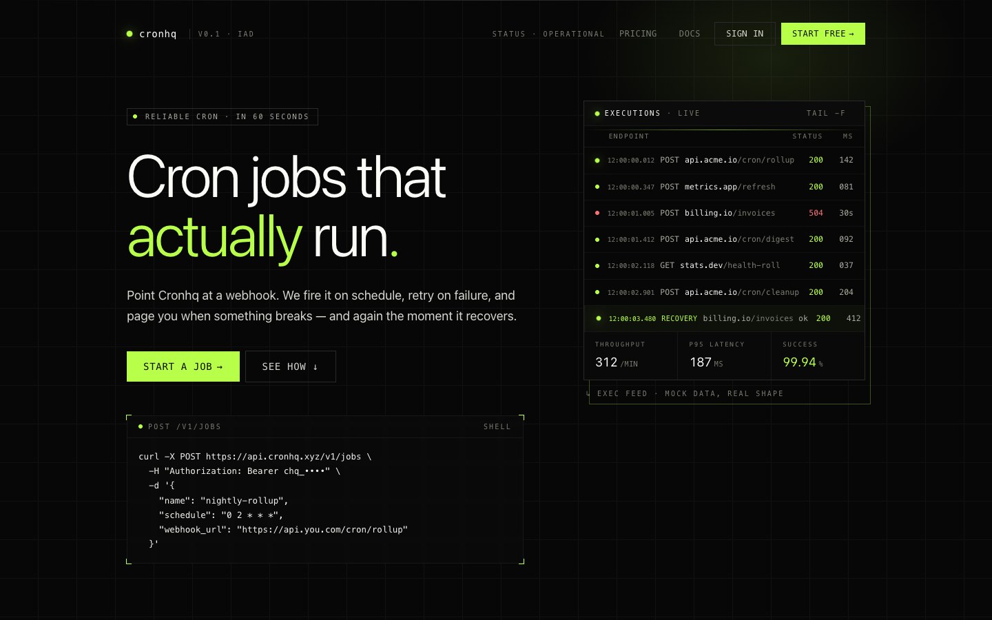Select the api.acme.io/cron/cleanup execution row
Viewport: 992px width, 620px height.
(724, 292)
